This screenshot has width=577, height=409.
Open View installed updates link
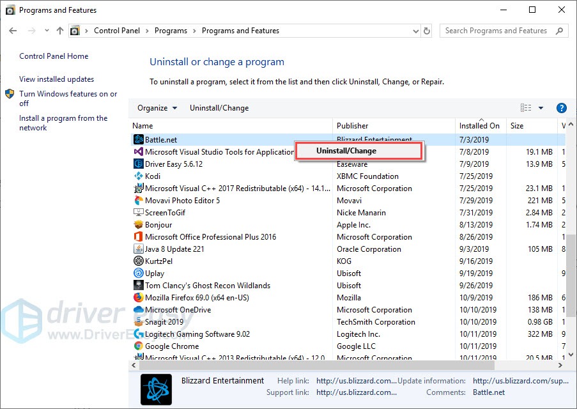pyautogui.click(x=56, y=79)
